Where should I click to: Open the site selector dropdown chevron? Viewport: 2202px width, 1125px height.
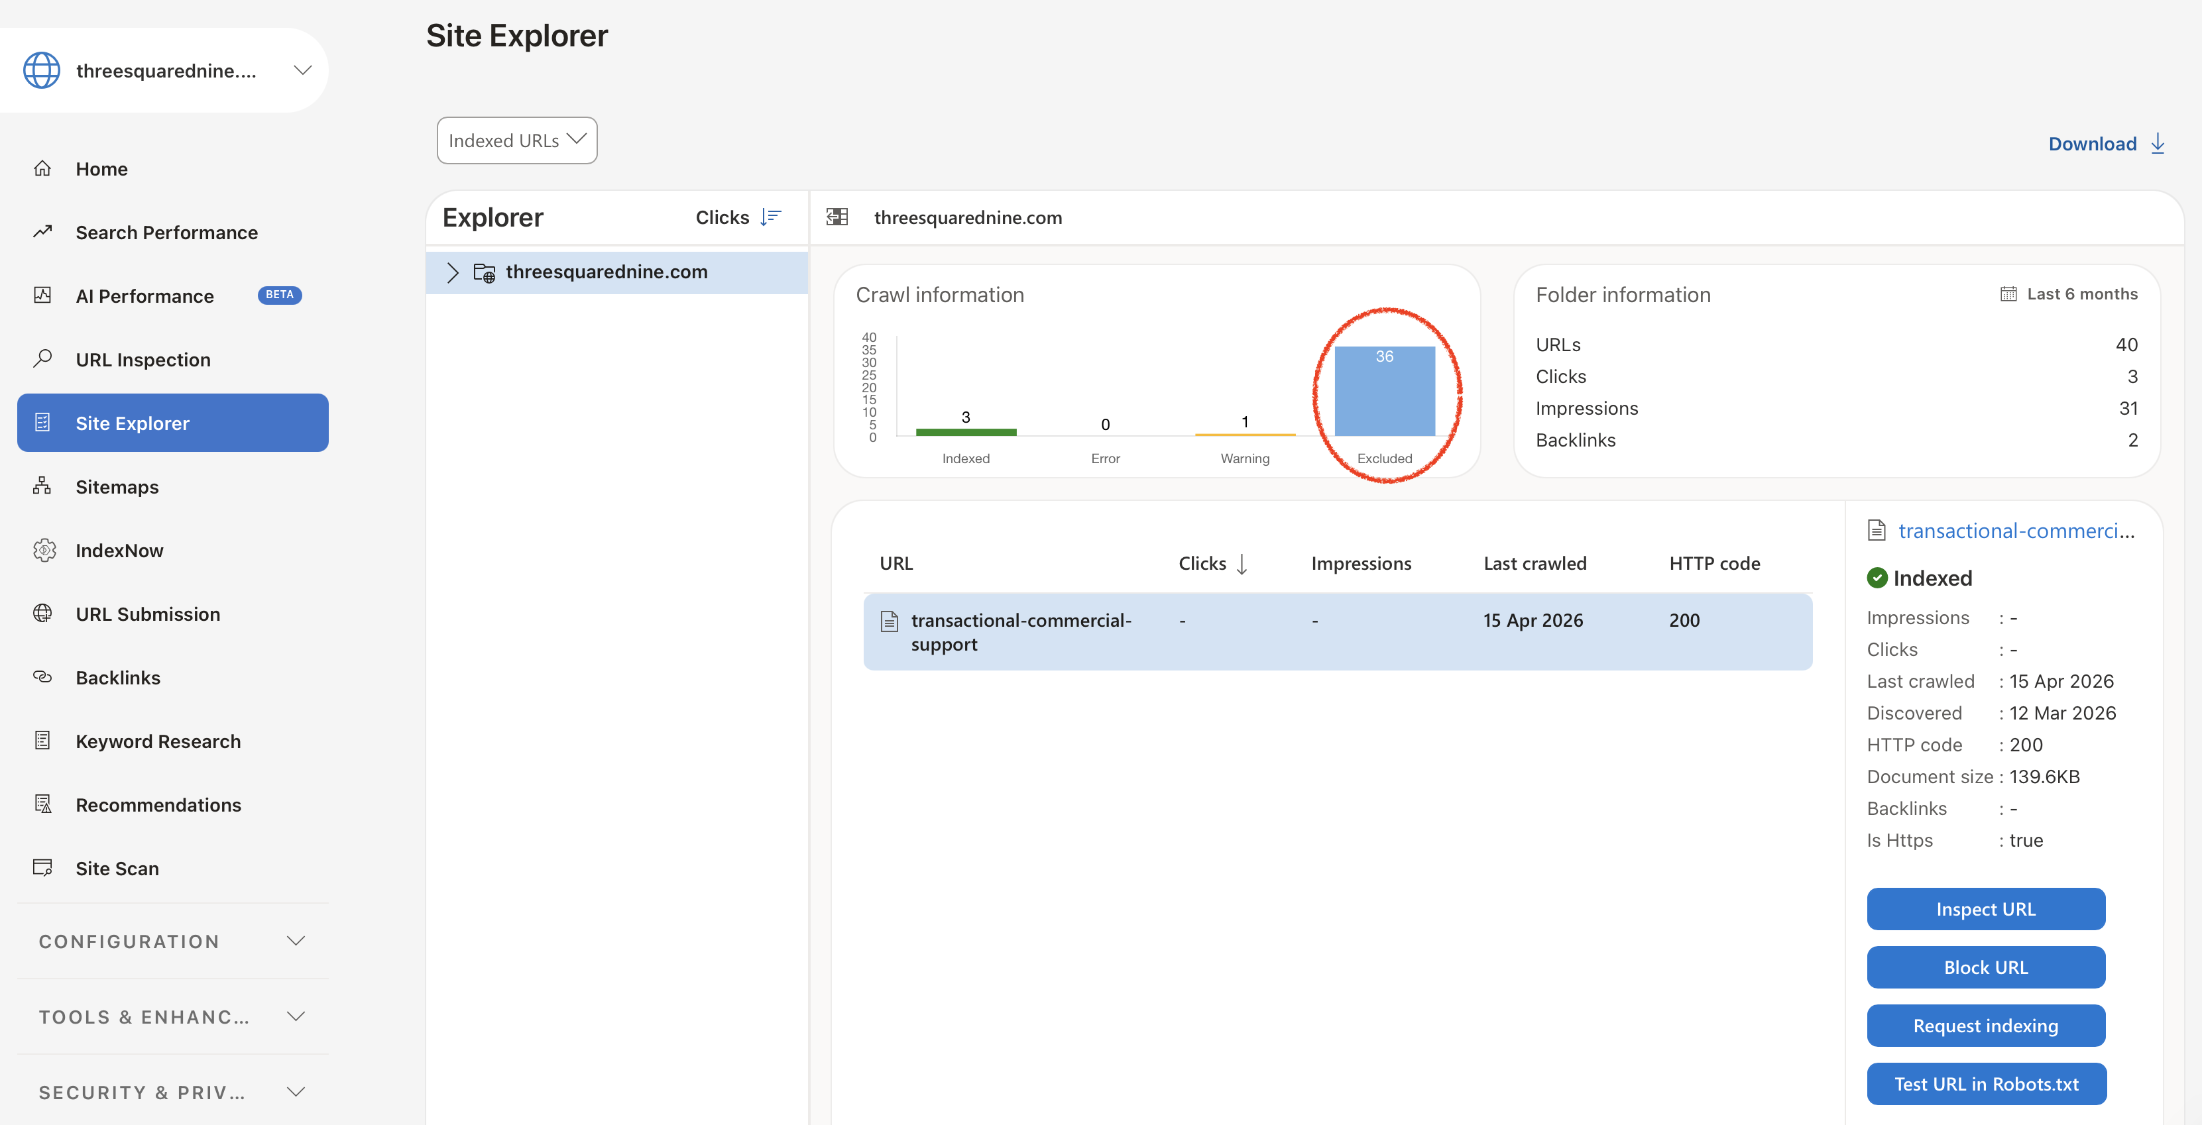point(303,70)
